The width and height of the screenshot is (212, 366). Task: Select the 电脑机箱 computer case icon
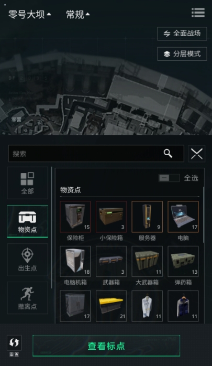click(75, 261)
